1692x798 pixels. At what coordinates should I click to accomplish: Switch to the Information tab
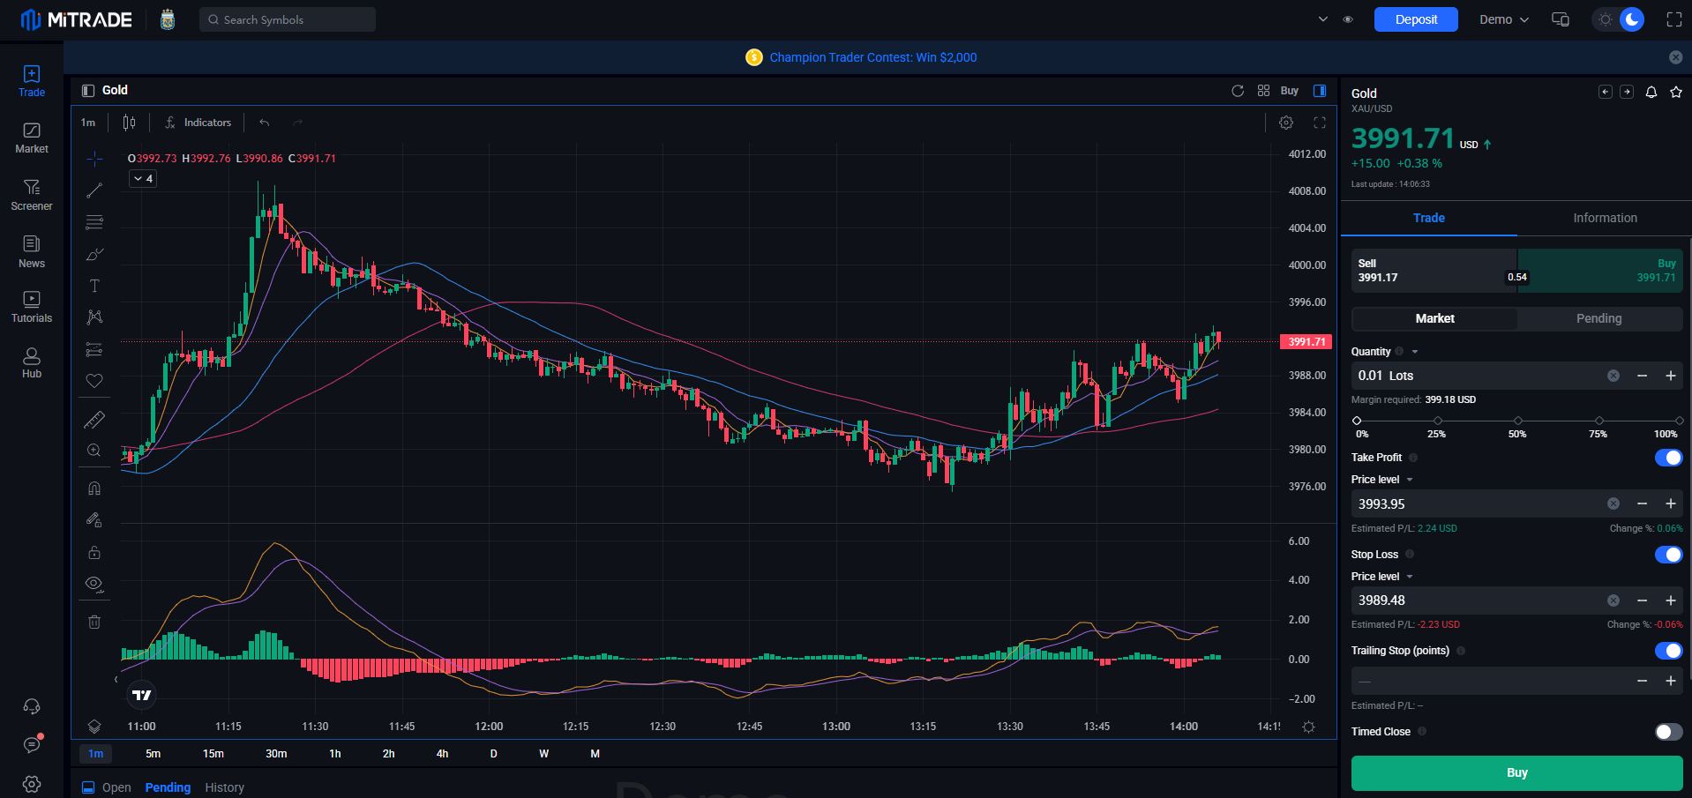pos(1605,218)
